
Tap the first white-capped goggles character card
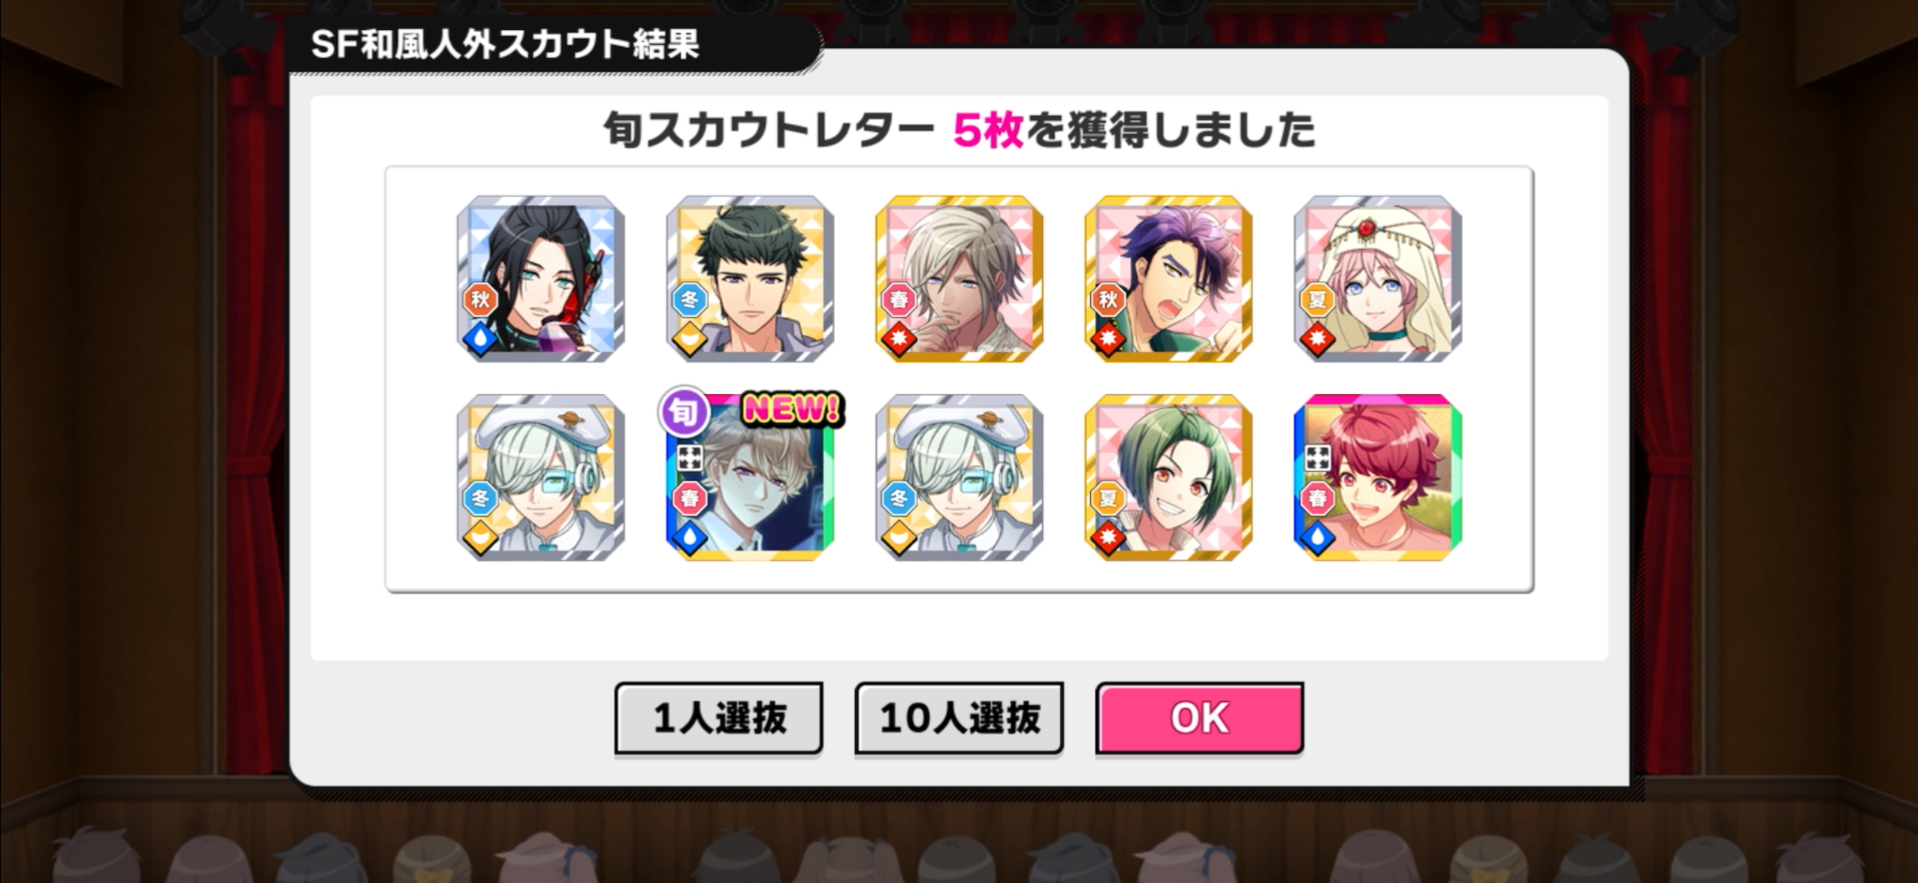pyautogui.click(x=540, y=478)
